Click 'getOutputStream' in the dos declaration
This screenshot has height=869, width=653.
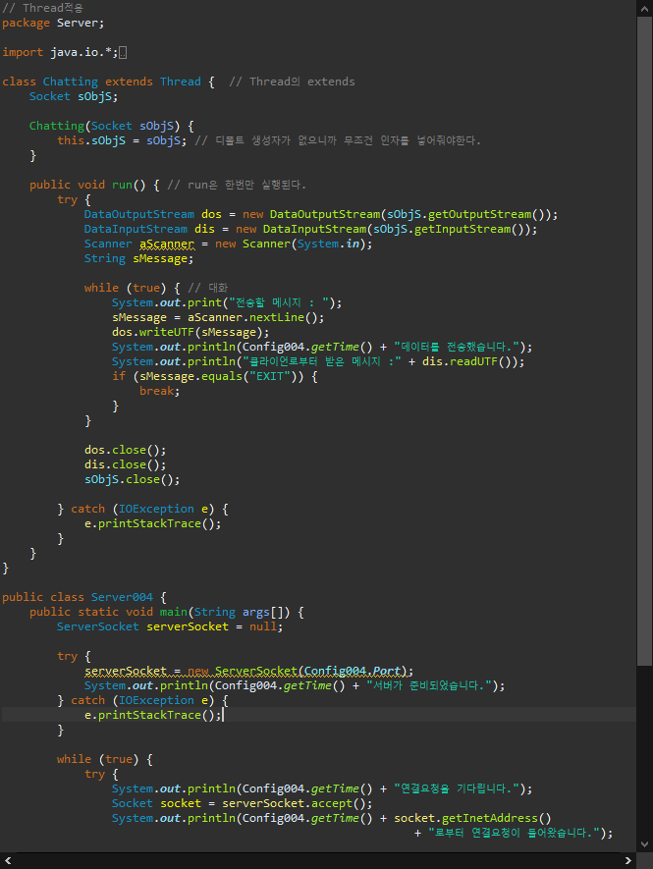point(479,214)
